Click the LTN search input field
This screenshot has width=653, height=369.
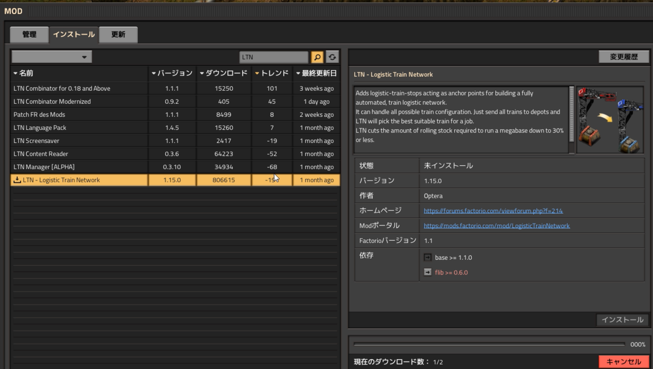[274, 57]
